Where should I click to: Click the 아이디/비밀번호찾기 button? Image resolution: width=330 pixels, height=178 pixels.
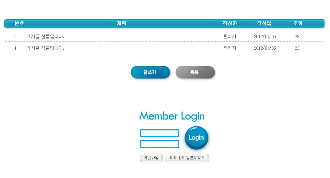pyautogui.click(x=186, y=158)
